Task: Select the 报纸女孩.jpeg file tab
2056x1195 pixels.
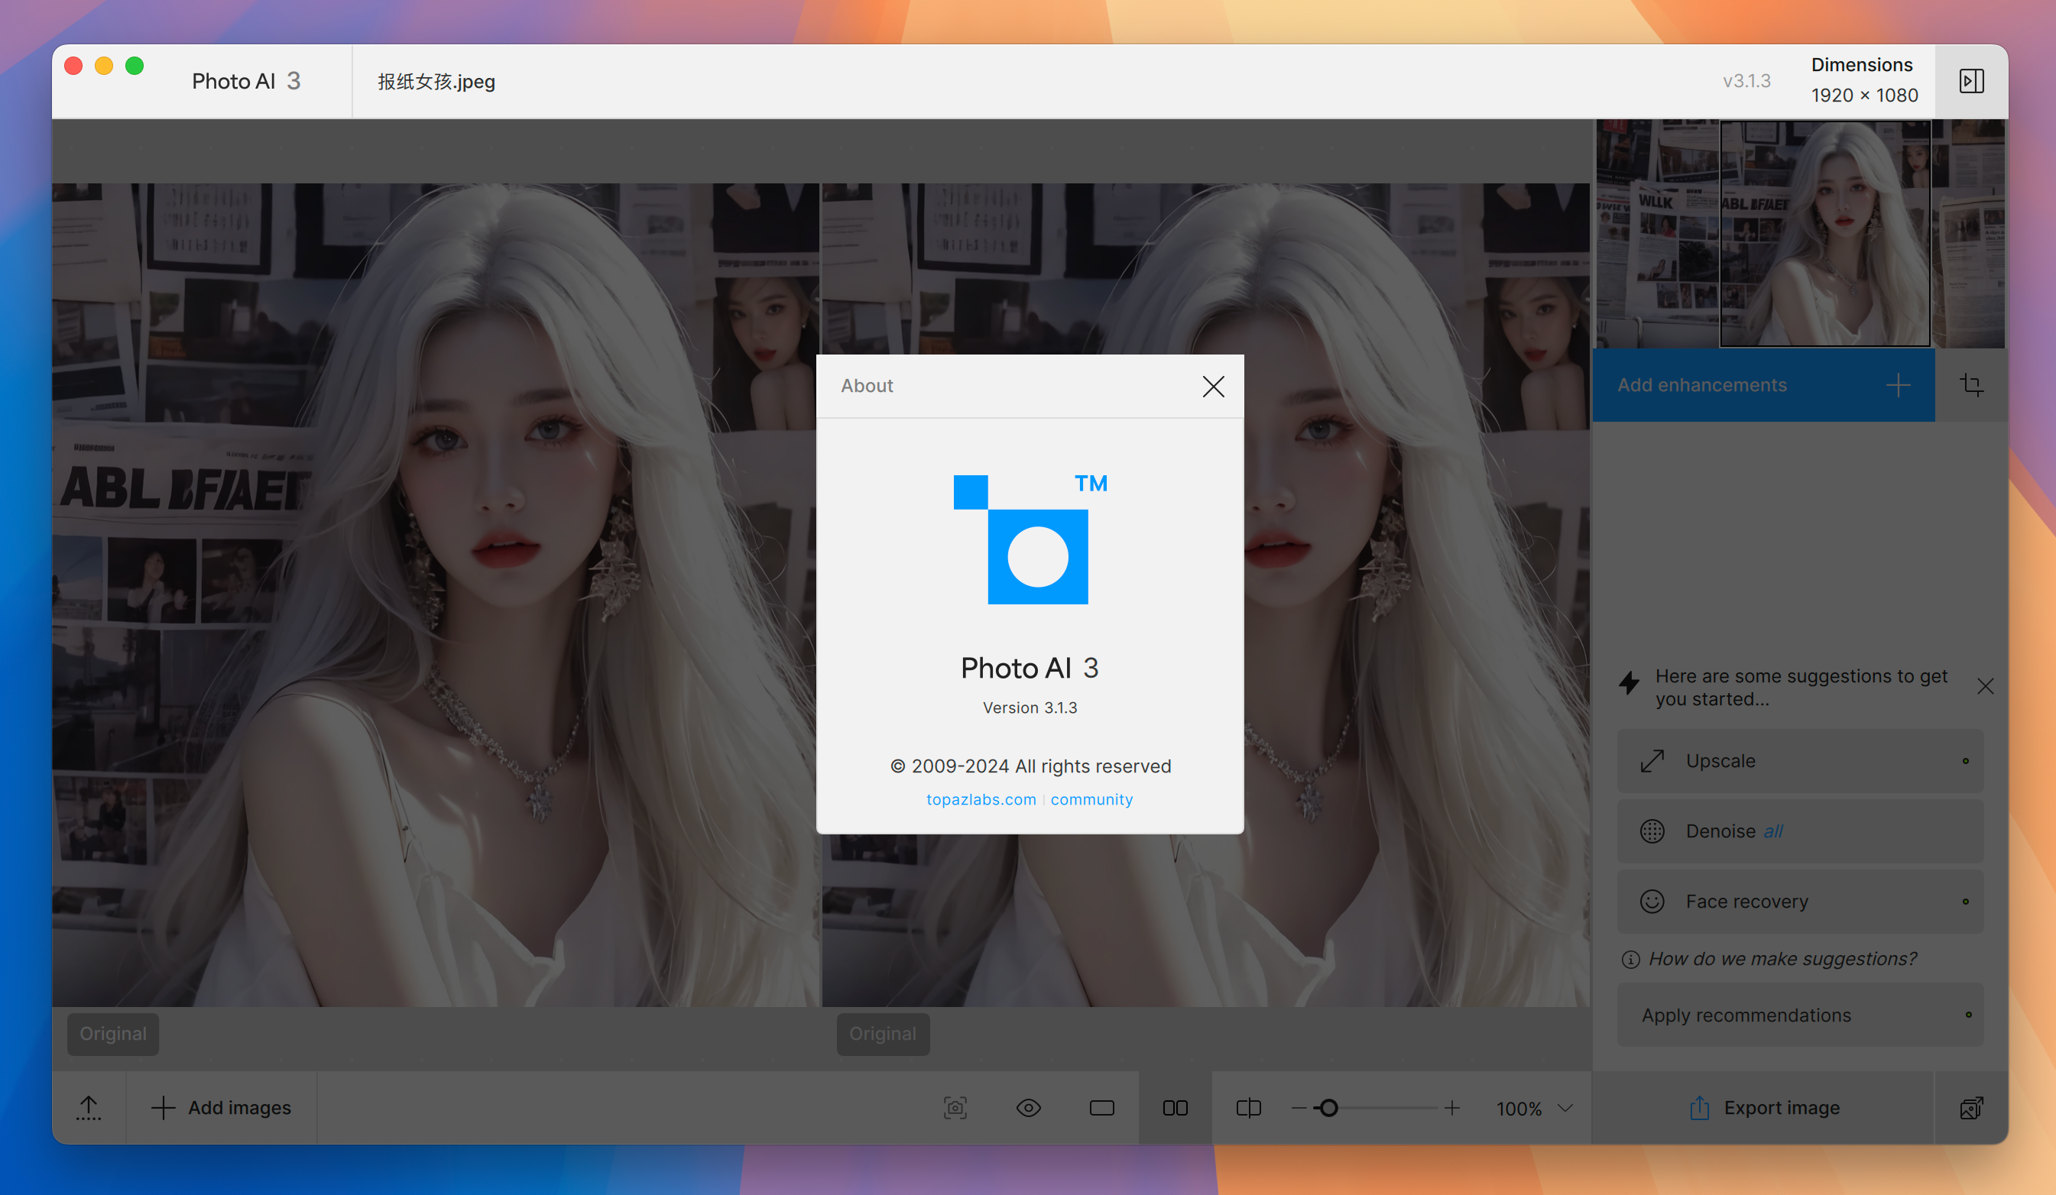Action: (x=434, y=81)
